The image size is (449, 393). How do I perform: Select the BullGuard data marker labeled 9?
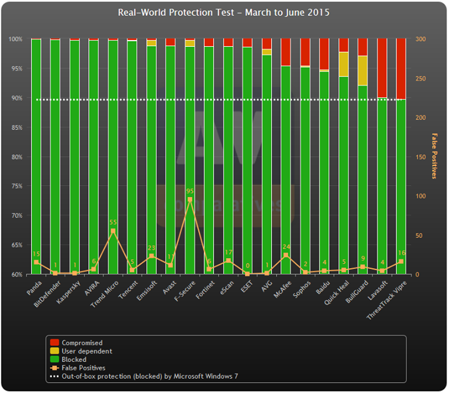362,267
